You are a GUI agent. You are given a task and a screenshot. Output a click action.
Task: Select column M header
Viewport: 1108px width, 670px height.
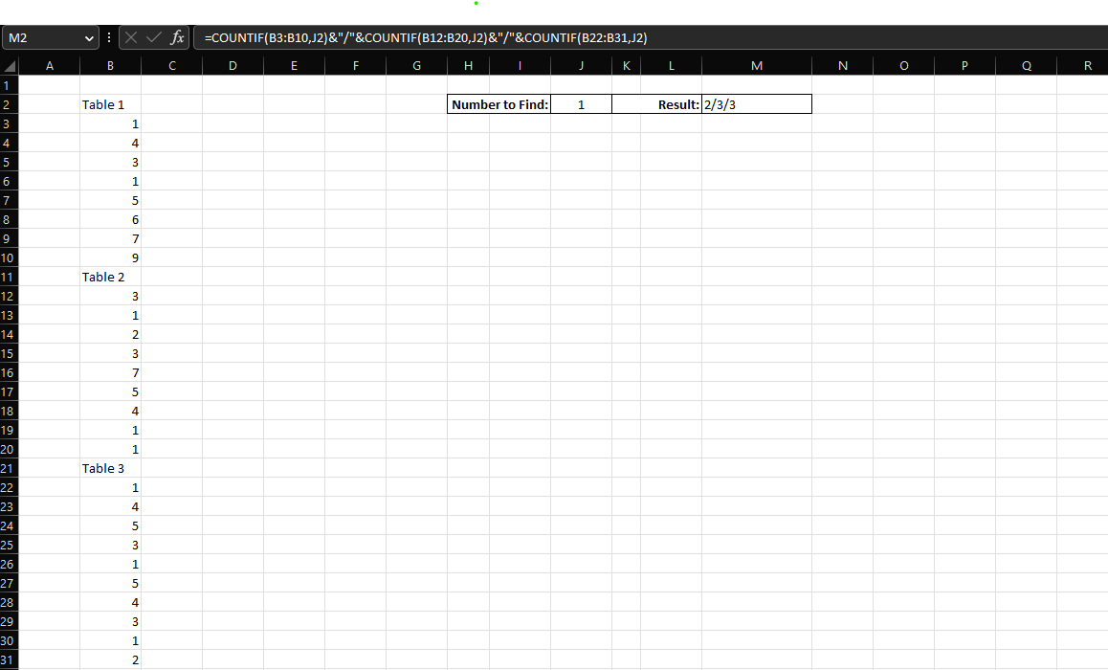pyautogui.click(x=757, y=66)
